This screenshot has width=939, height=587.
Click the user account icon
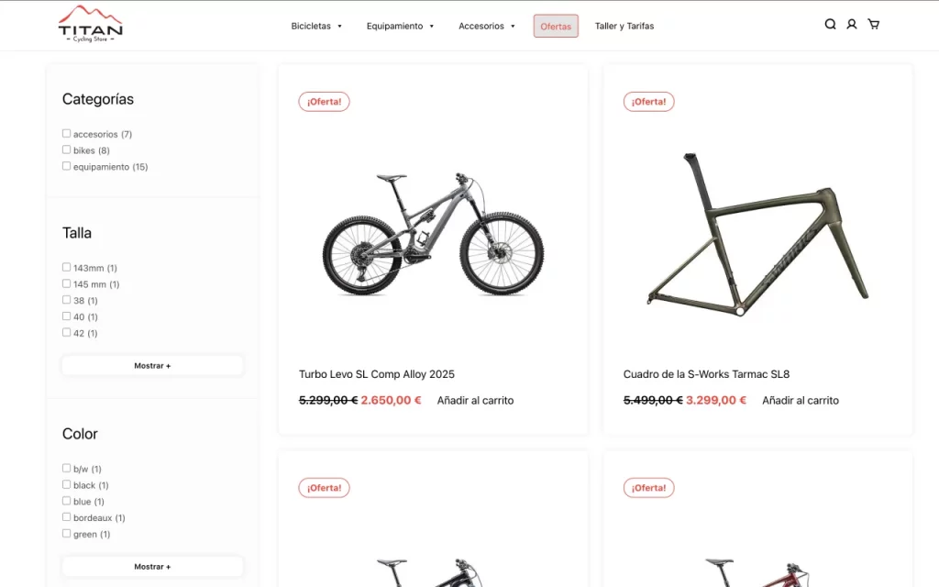tap(852, 24)
